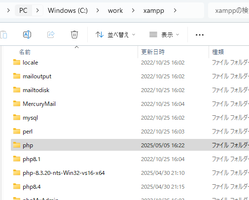Click the mailtodisk folder icon
The image size is (249, 200).
[x=17, y=90]
